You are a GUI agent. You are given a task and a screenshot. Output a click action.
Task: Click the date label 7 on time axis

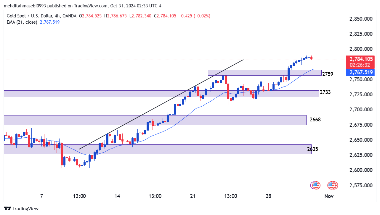tap(41, 196)
